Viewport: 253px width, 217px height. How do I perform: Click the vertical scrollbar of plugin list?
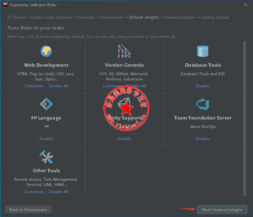point(245,119)
